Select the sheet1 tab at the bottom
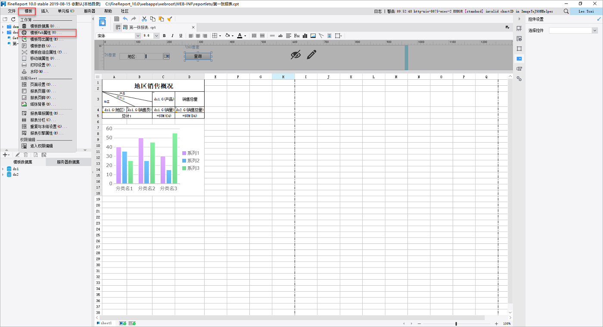 (104, 323)
